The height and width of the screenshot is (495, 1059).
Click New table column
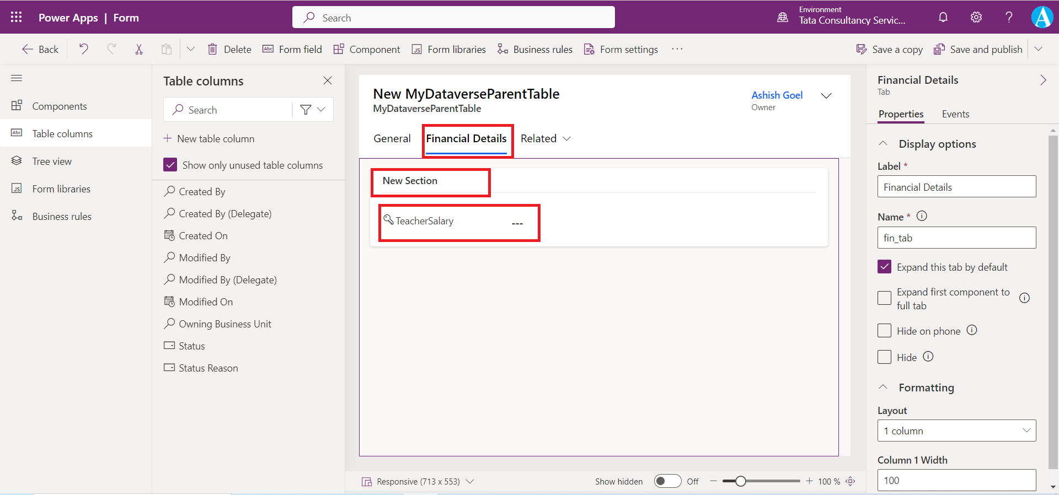(x=209, y=138)
